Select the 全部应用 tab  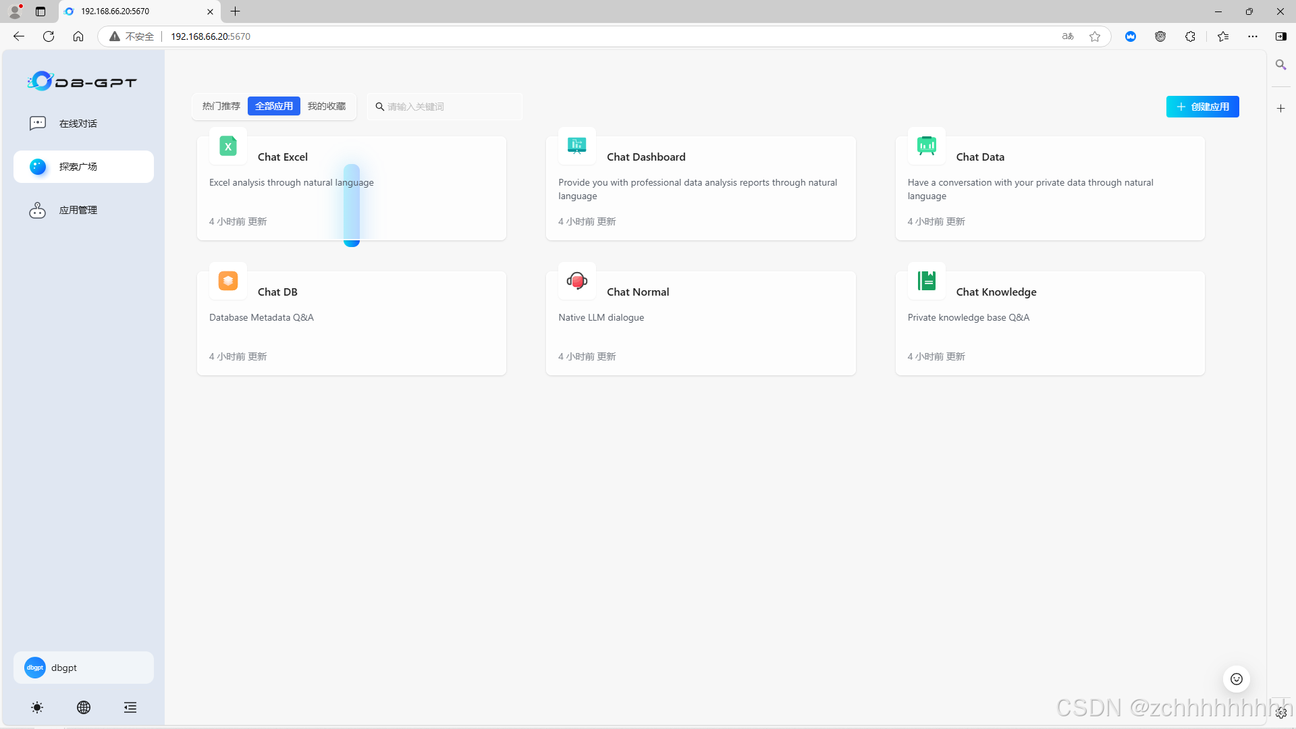click(x=274, y=106)
